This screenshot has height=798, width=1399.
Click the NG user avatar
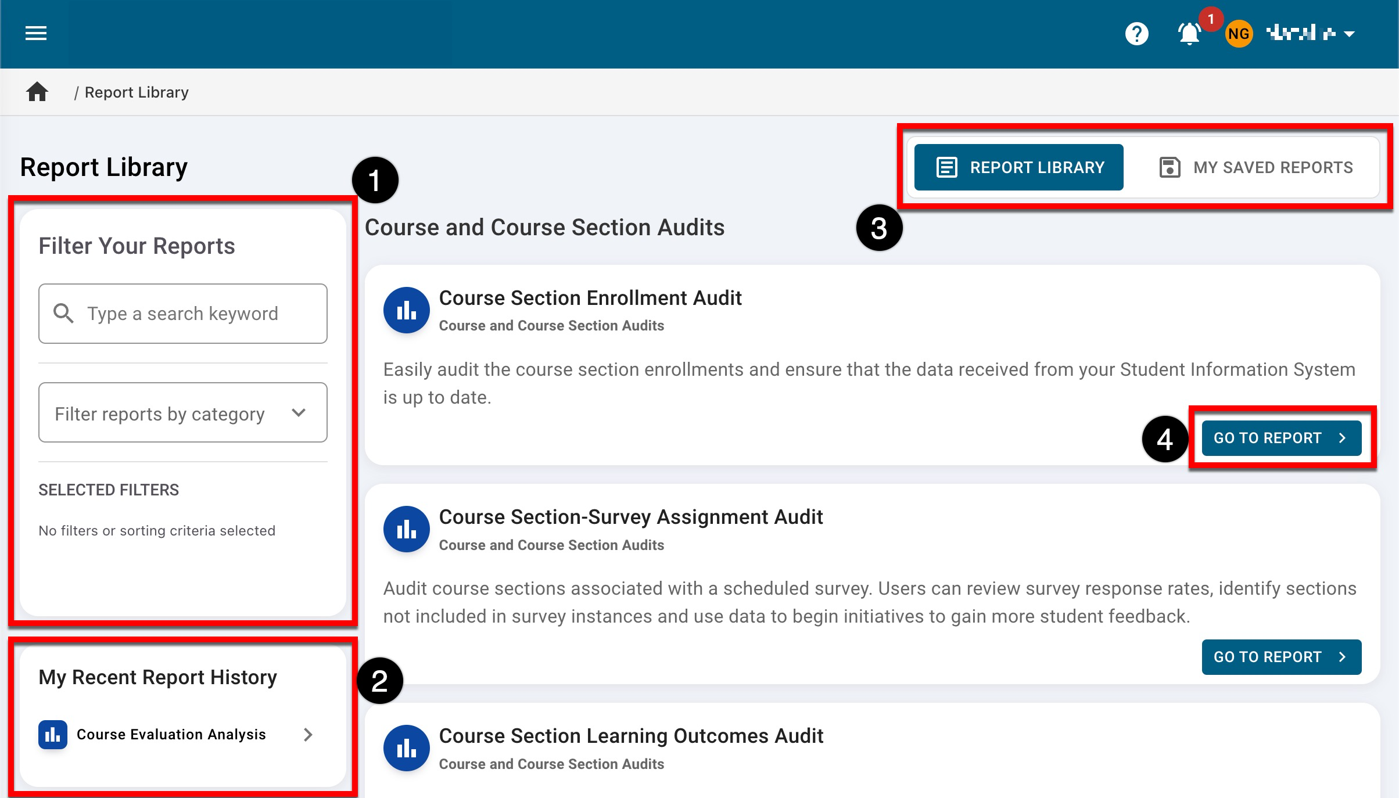1238,34
